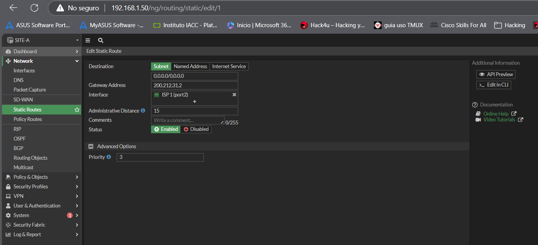538x245 pixels.
Task: Go to the SD-WAN page
Action: [23, 100]
